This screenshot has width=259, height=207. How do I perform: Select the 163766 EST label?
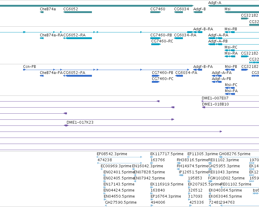(158, 160)
